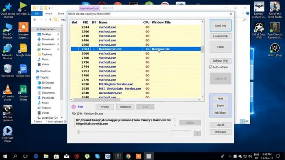285x160 pixels.
Task: Click the List all button
Action: coord(220,125)
